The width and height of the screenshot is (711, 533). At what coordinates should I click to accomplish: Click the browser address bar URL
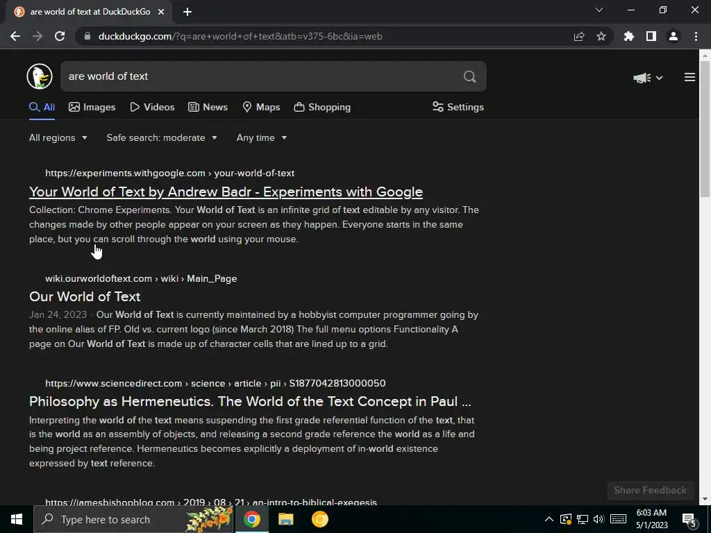(x=240, y=36)
